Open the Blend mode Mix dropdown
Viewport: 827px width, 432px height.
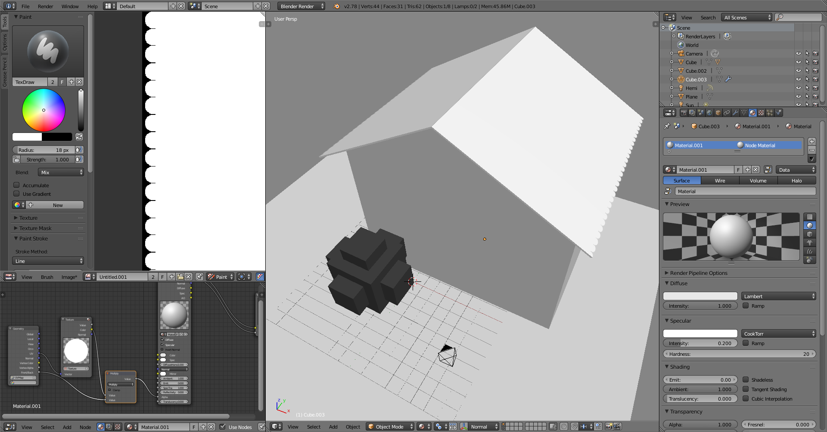61,172
